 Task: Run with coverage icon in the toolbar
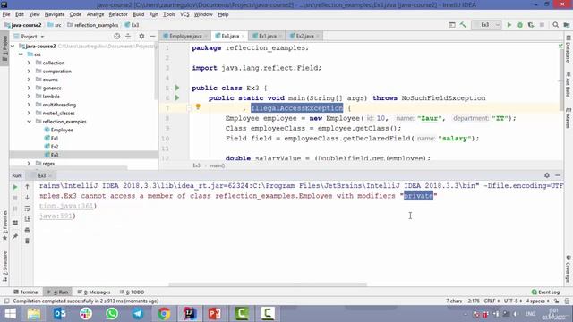pos(531,25)
